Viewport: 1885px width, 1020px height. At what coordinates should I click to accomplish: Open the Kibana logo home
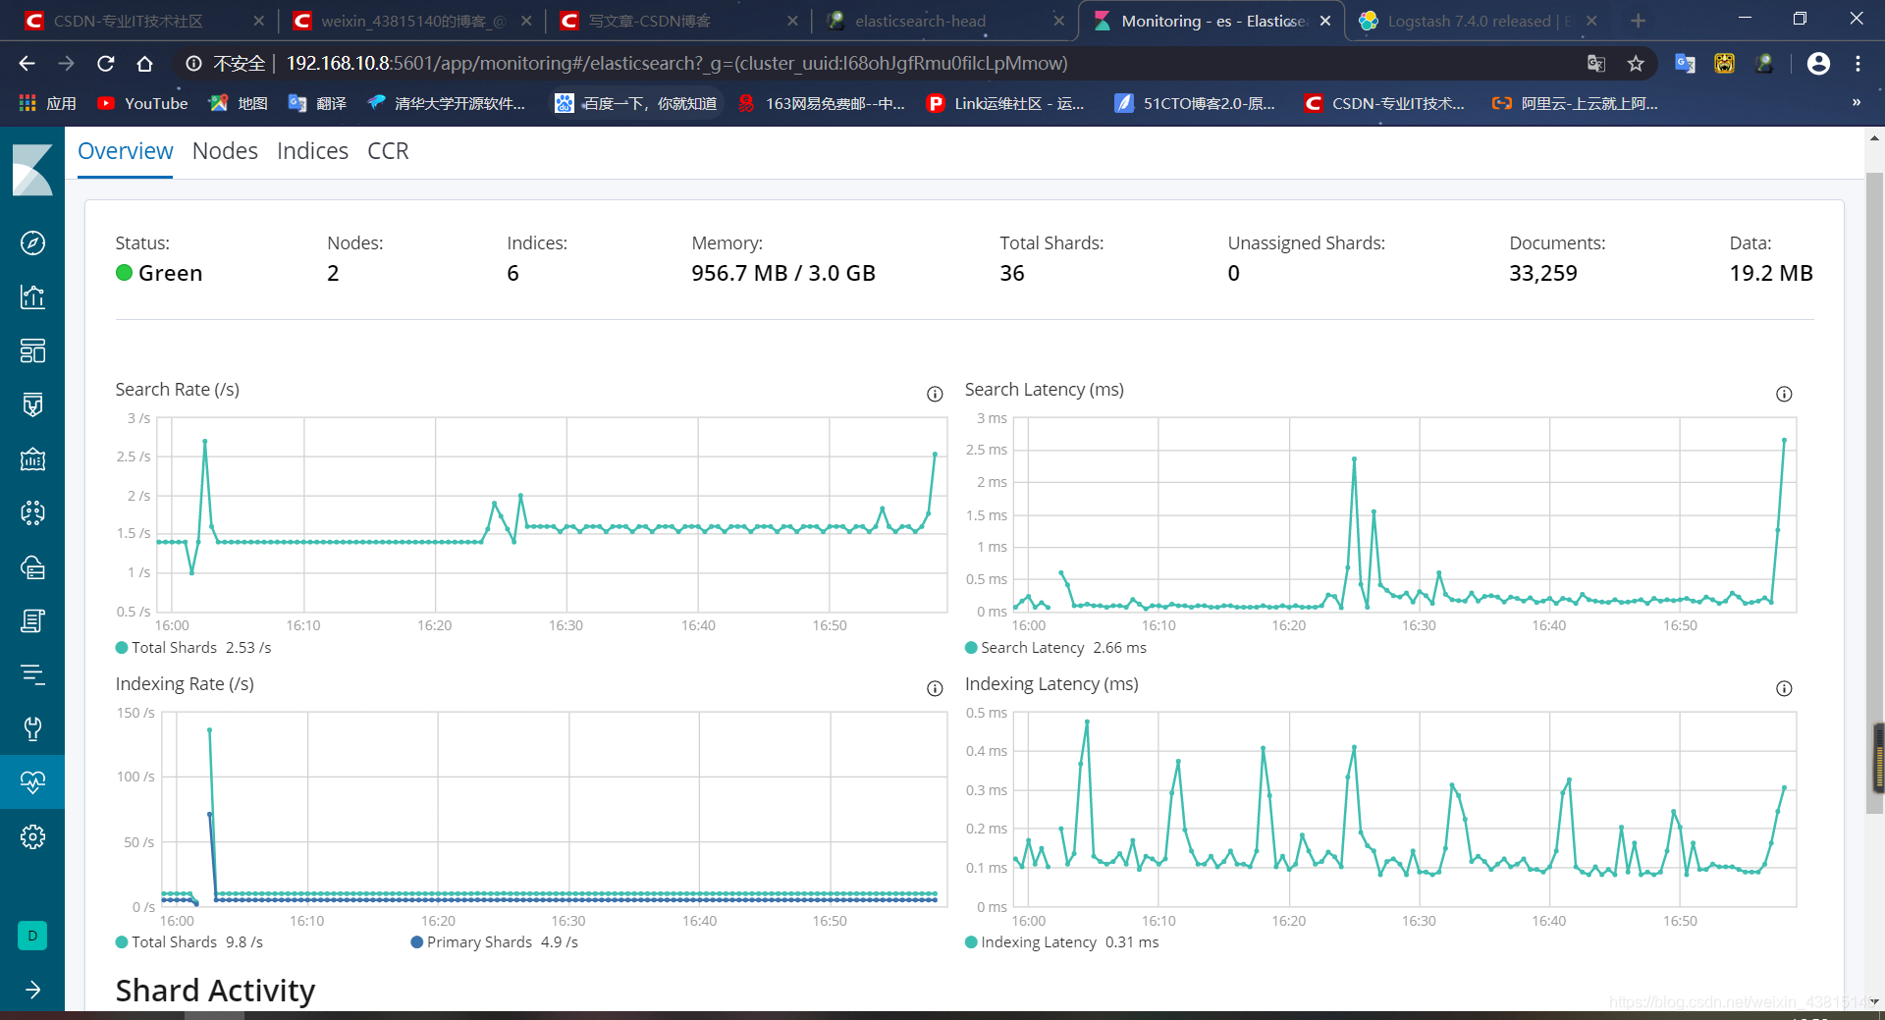[32, 170]
